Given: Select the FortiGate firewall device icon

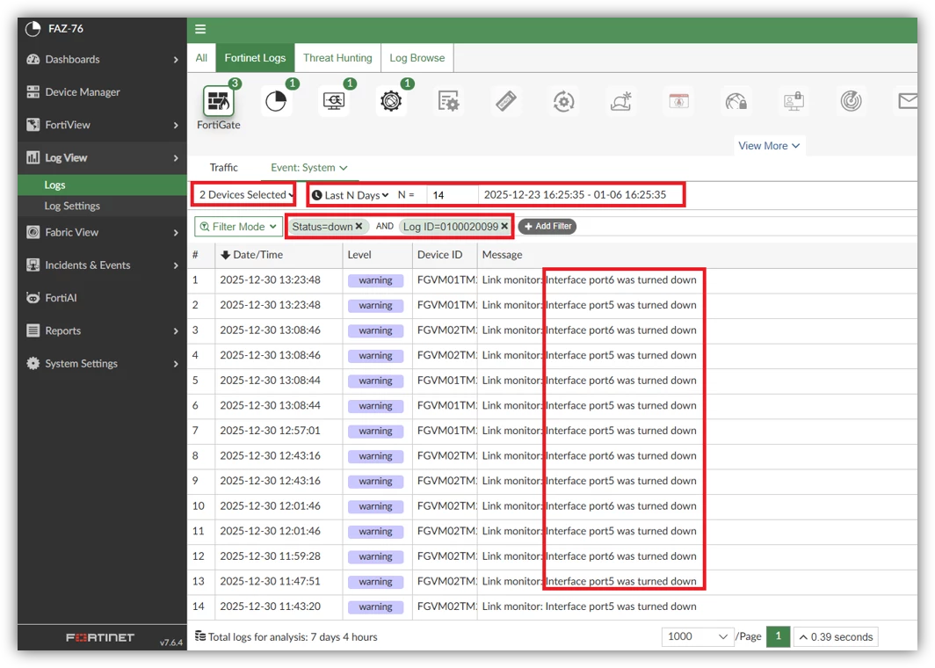Looking at the screenshot, I should pos(218,101).
